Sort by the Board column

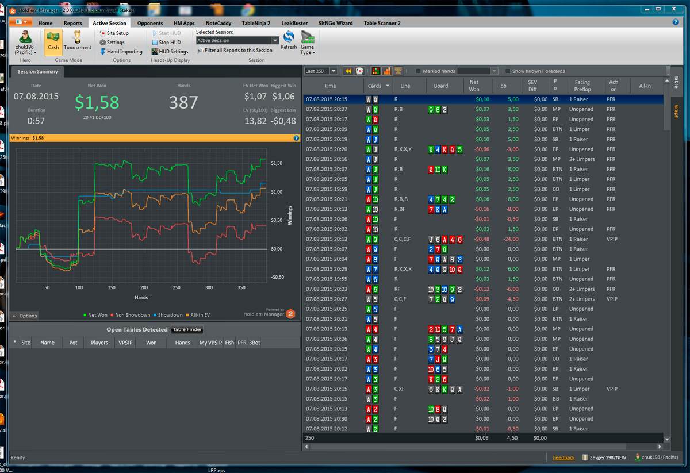point(441,86)
